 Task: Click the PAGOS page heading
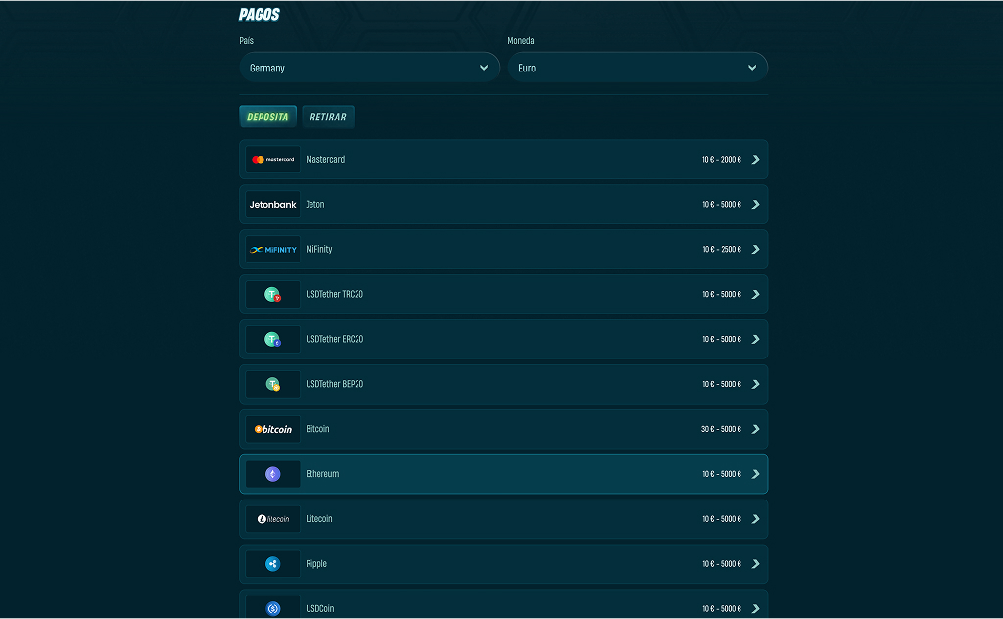tap(259, 14)
